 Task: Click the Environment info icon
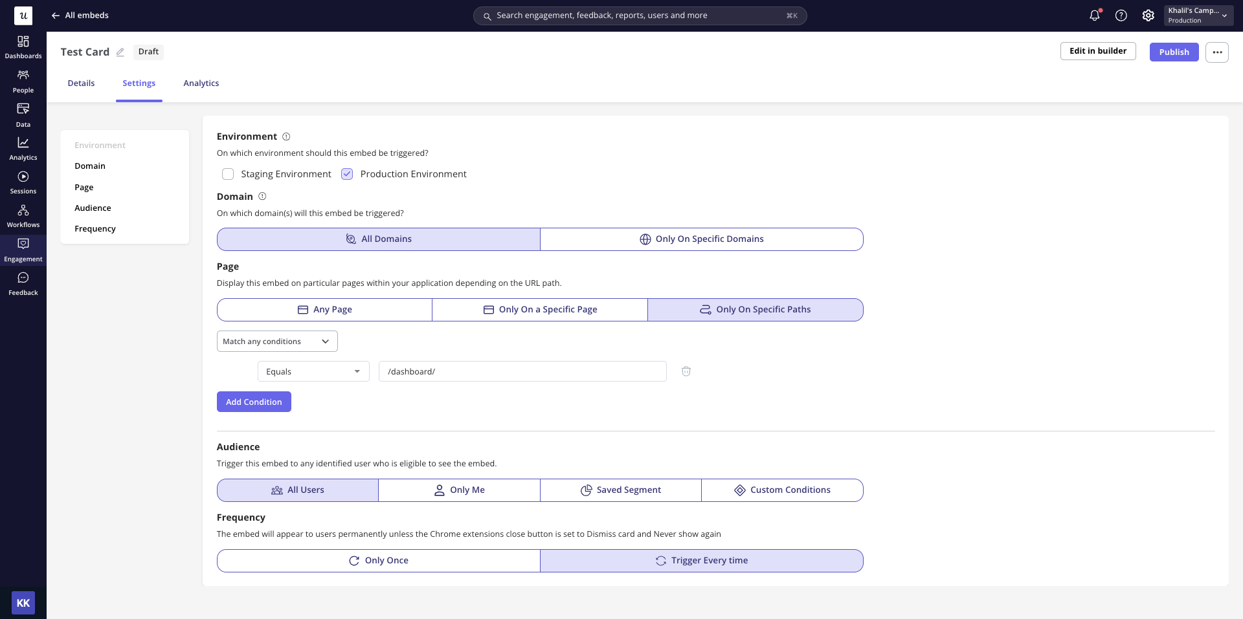coord(286,136)
